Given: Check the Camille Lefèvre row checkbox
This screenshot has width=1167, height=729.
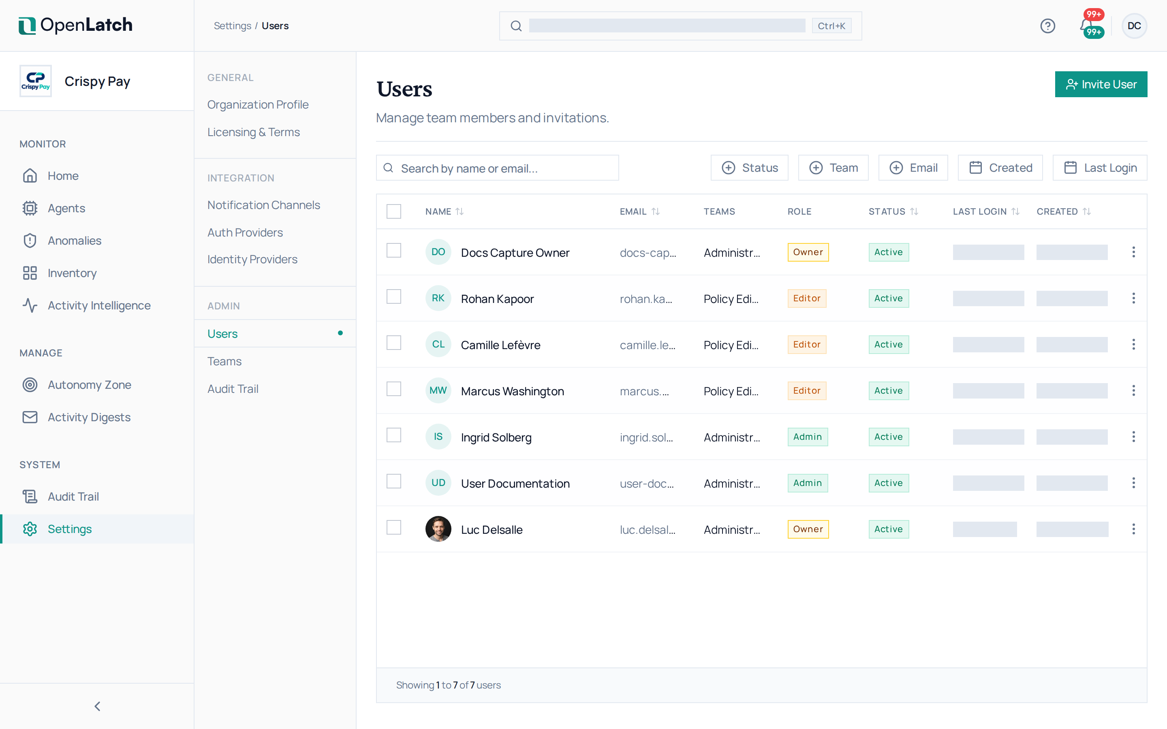Looking at the screenshot, I should (393, 343).
